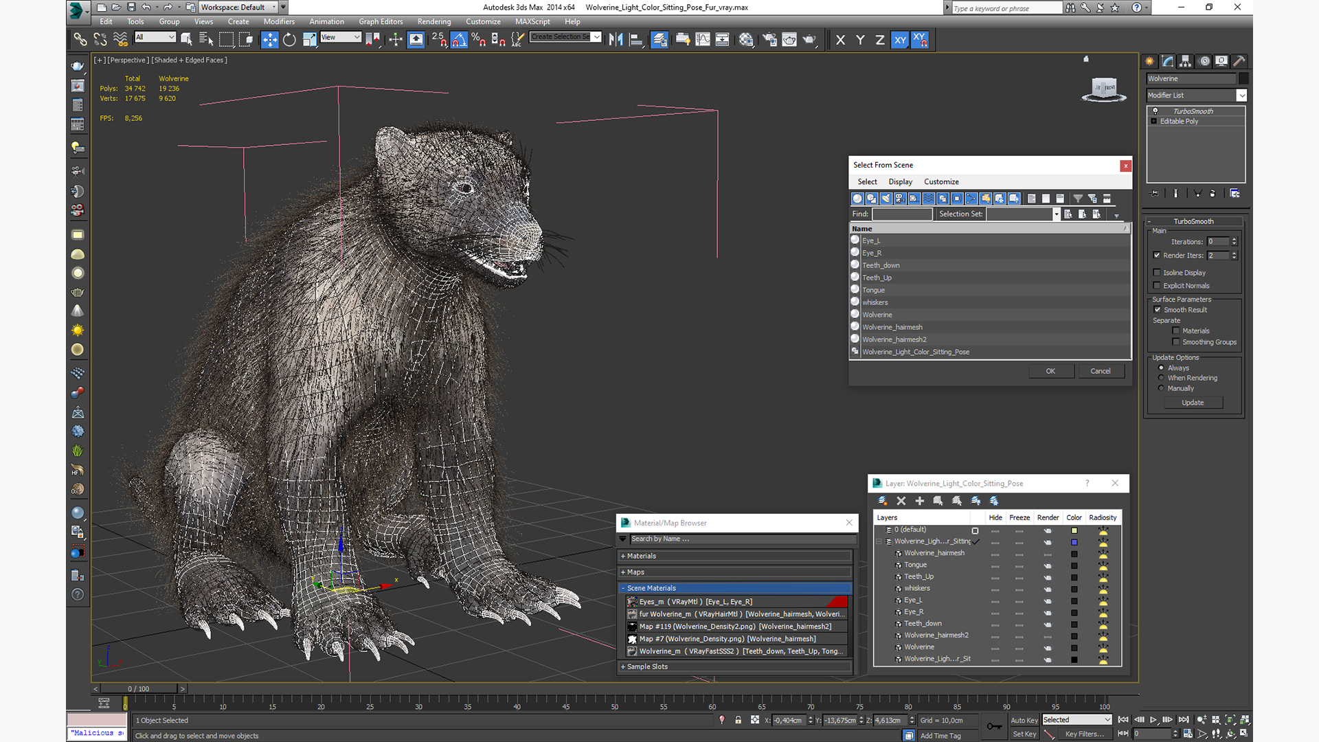
Task: Open the Rendering menu
Action: click(434, 21)
